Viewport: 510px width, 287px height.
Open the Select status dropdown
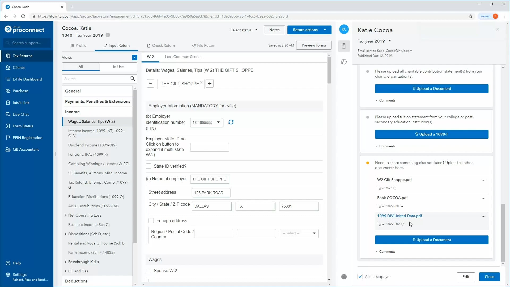(x=244, y=30)
